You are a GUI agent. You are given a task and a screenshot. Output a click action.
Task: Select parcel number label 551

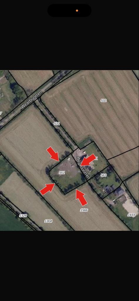point(62,173)
